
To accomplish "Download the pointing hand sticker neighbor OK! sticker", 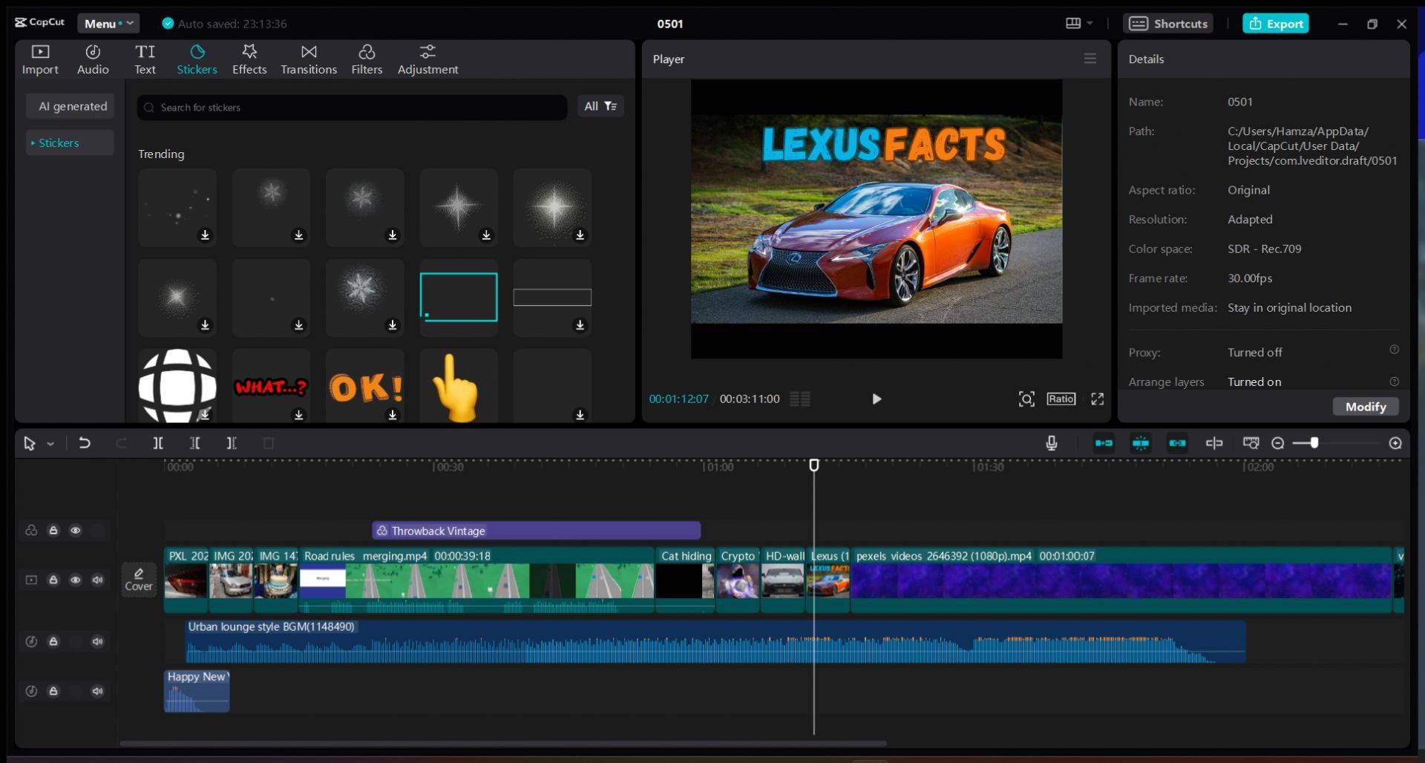I will (393, 415).
